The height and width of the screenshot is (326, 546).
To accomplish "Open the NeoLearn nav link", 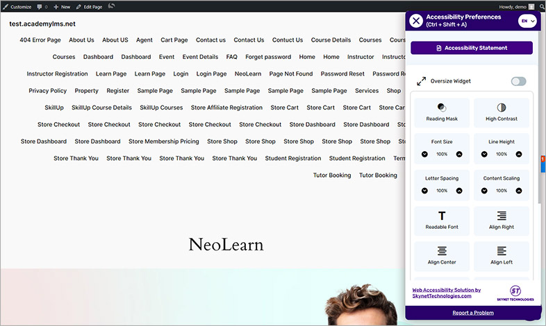I will pyautogui.click(x=248, y=74).
